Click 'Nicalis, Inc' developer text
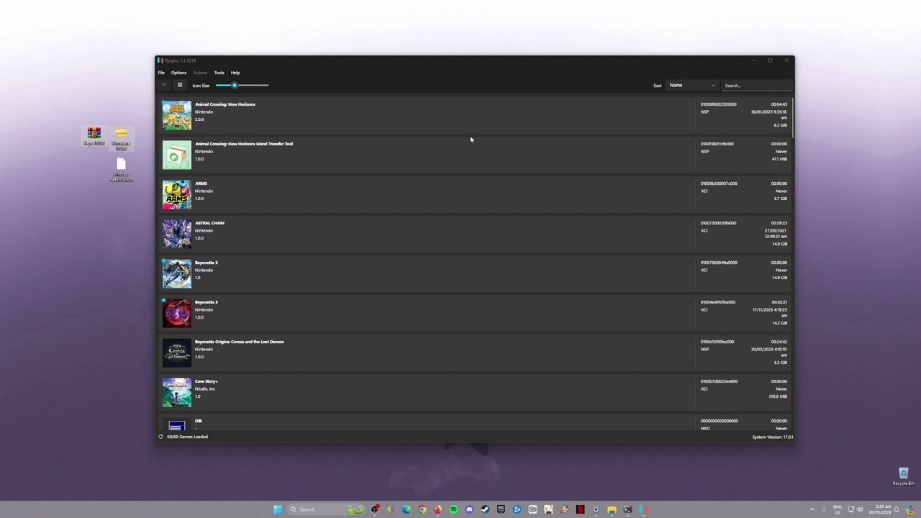Screen dimensions: 921x518 tap(205, 388)
